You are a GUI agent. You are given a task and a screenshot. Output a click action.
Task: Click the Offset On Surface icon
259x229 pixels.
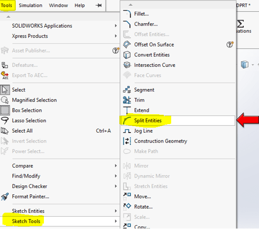click(127, 45)
